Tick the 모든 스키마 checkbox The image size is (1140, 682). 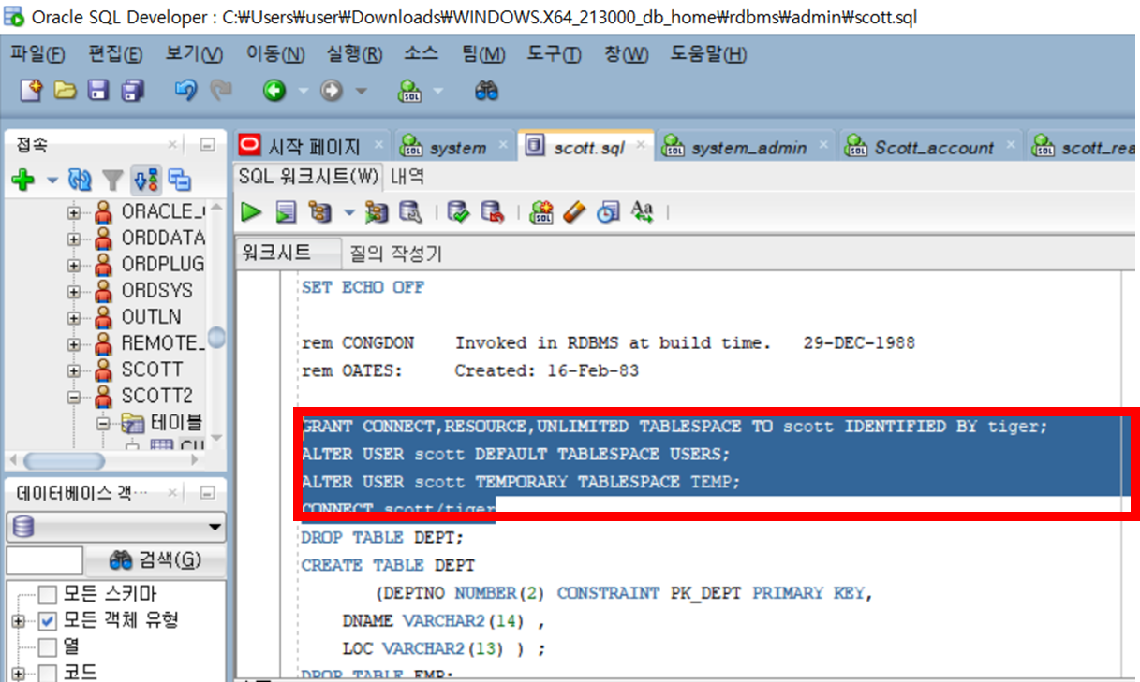pos(48,594)
